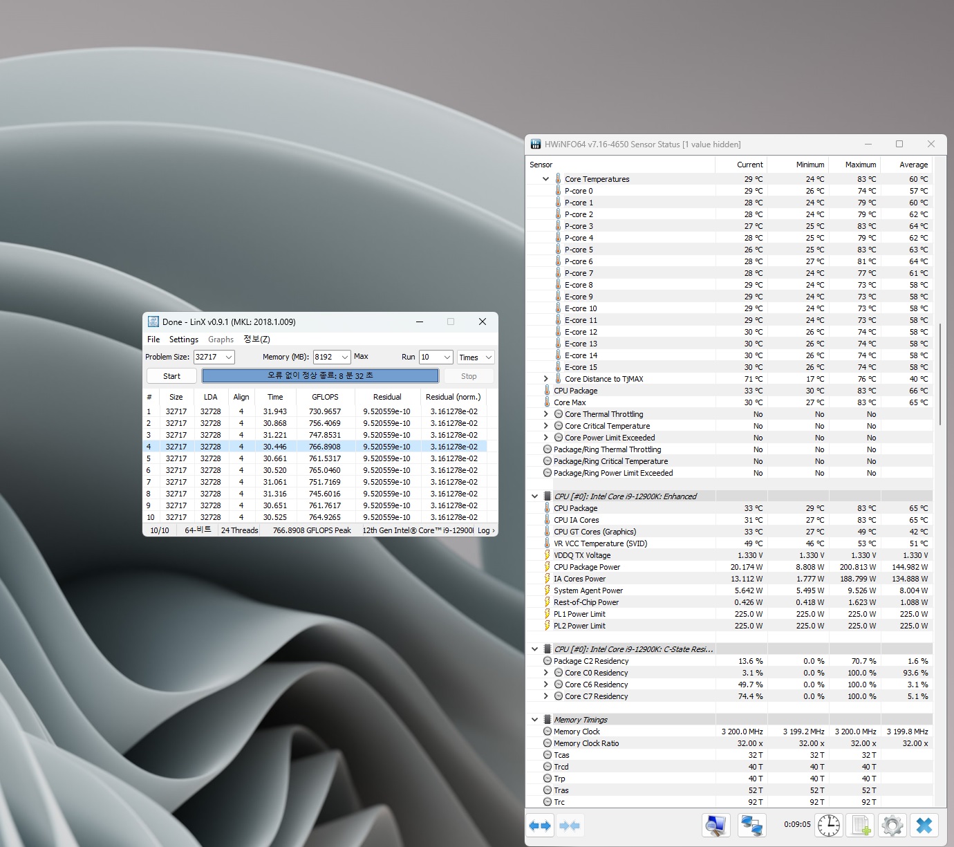Viewport: 954px width, 847px height.
Task: Click the HWiNFO64 title bar app icon
Action: (535, 145)
